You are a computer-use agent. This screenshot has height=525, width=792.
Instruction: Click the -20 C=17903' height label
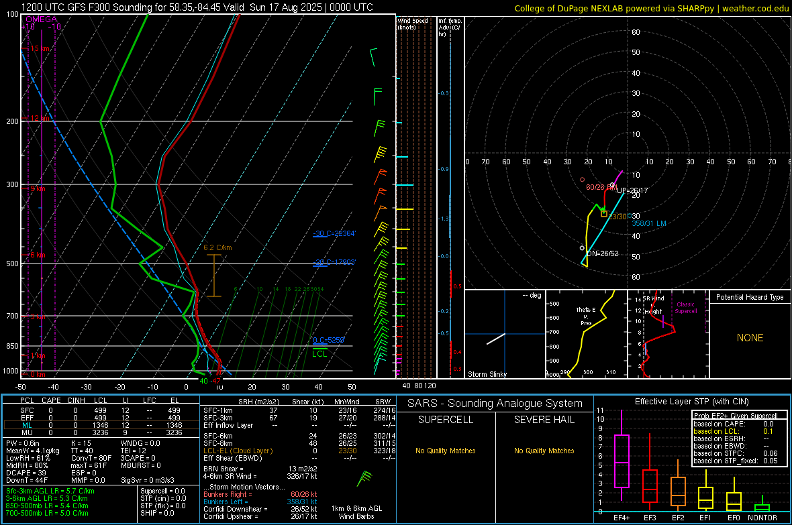pyautogui.click(x=334, y=262)
